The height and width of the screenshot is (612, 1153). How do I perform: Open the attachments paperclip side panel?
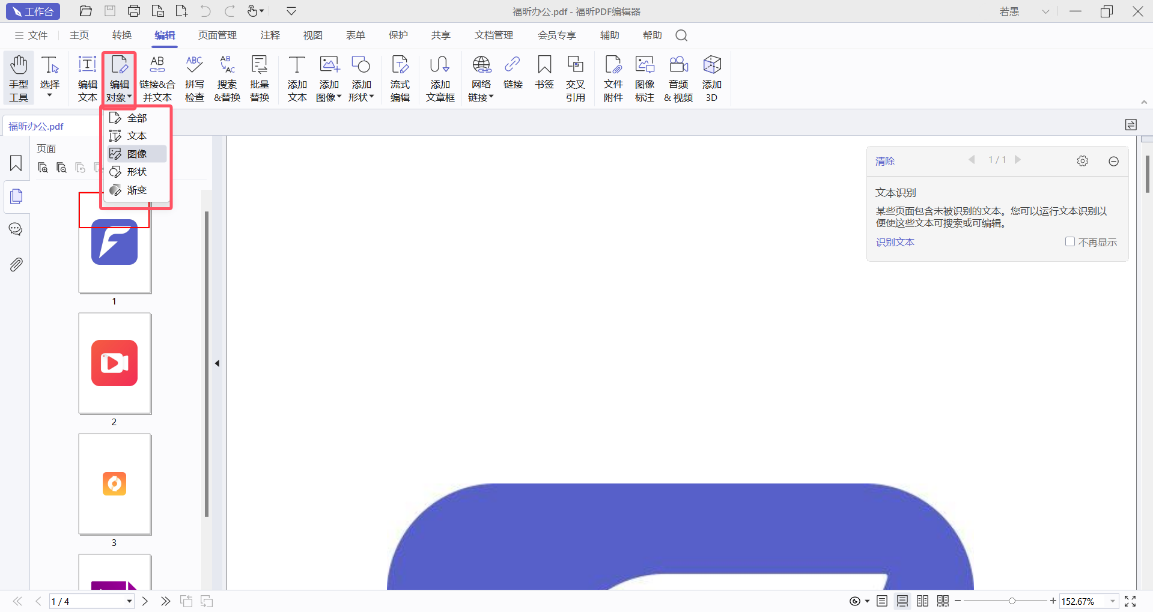point(16,264)
